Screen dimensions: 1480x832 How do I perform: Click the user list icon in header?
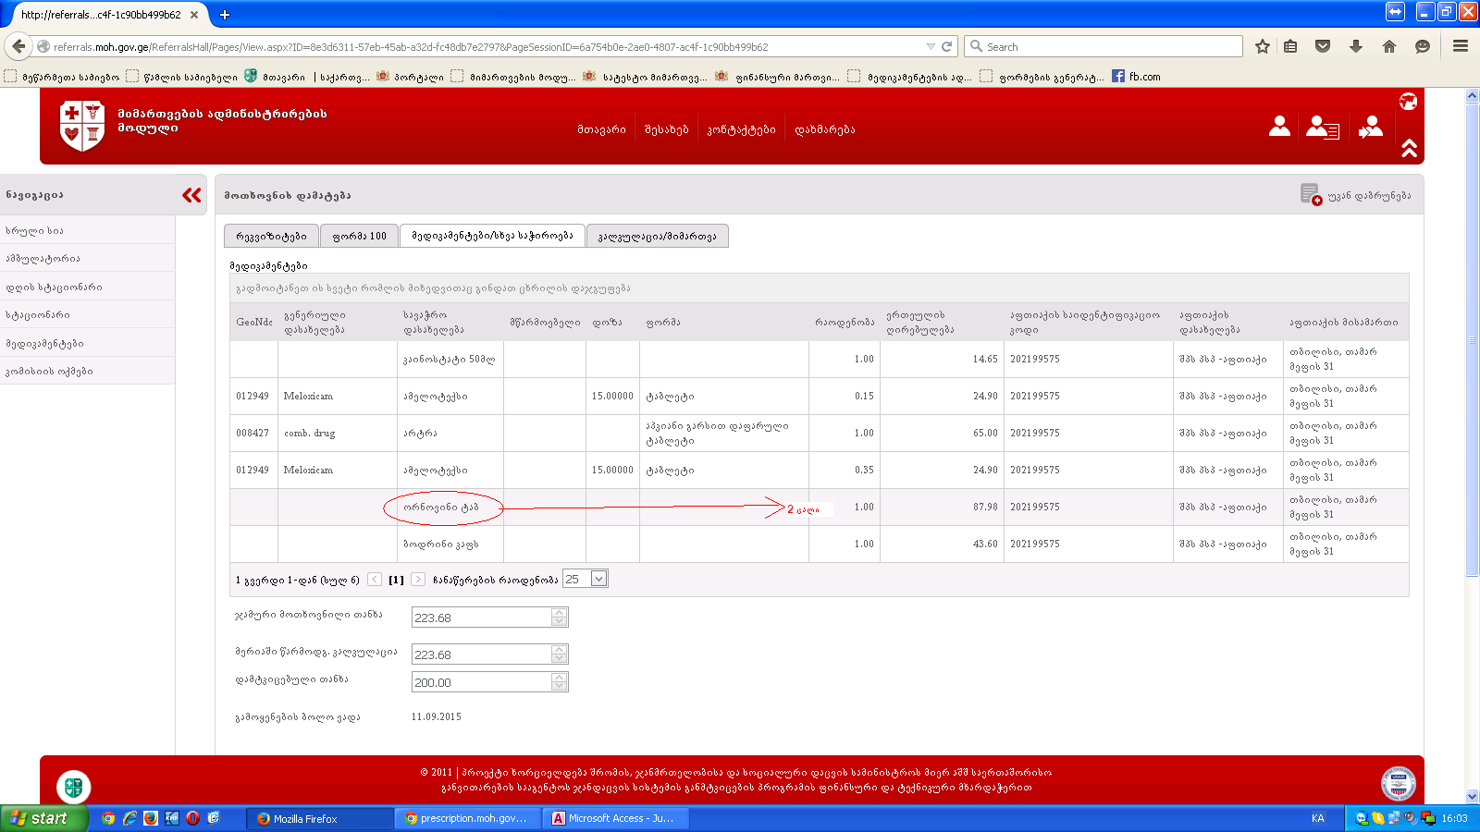point(1322,128)
